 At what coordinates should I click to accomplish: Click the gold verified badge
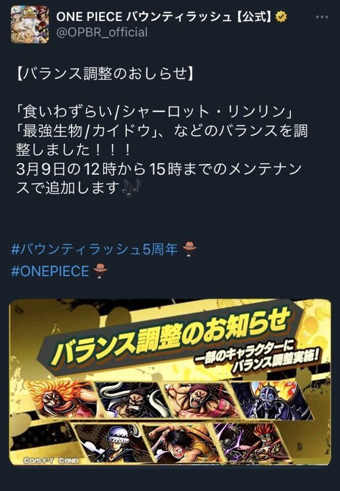[281, 17]
